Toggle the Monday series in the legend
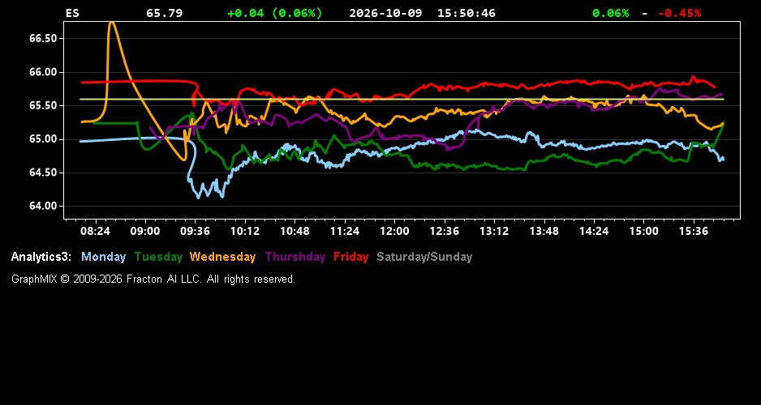 tap(103, 258)
